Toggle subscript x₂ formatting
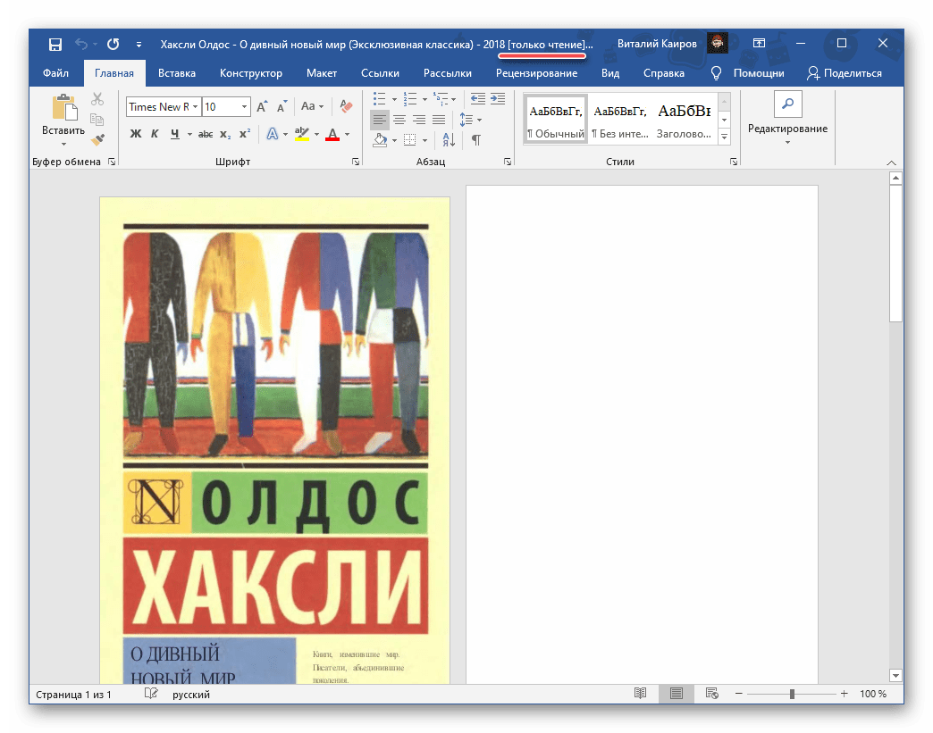The width and height of the screenshot is (933, 733). coord(225,134)
